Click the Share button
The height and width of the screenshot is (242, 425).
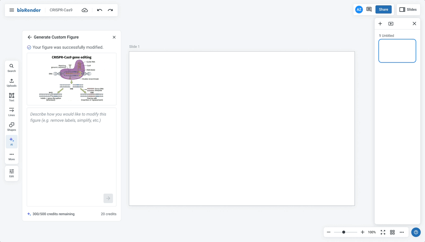tap(384, 9)
